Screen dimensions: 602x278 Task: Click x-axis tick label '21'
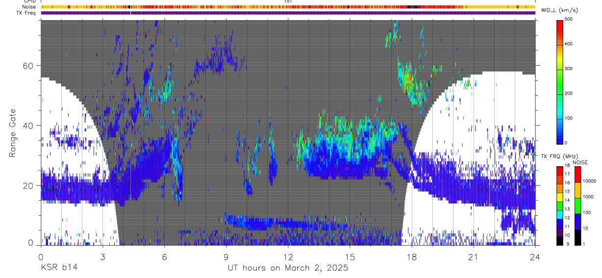click(x=473, y=257)
